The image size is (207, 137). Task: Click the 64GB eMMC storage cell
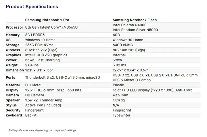124,45
